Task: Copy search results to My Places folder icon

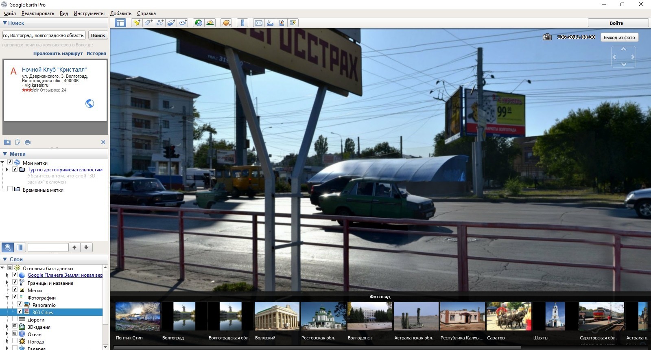Action: coord(7,142)
